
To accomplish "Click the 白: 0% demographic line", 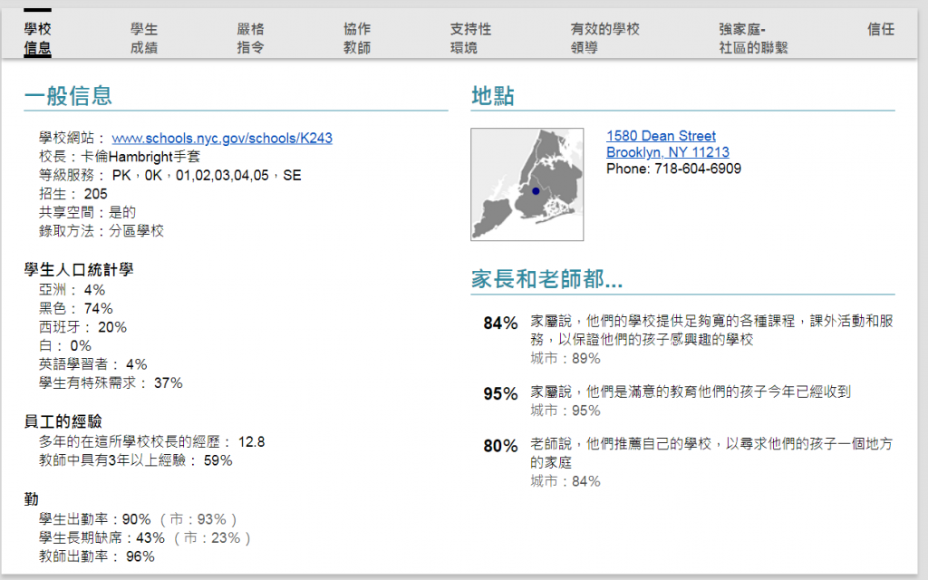I will (x=65, y=345).
